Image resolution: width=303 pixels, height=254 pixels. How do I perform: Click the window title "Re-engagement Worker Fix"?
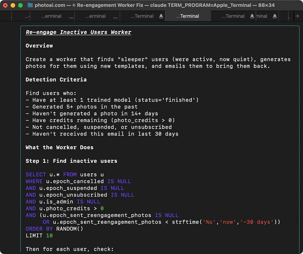[x=110, y=5]
